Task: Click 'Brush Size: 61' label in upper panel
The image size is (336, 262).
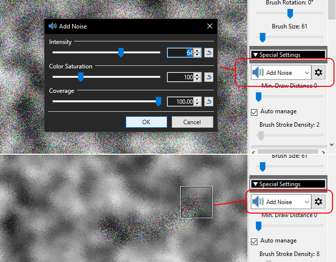Action: tap(289, 26)
